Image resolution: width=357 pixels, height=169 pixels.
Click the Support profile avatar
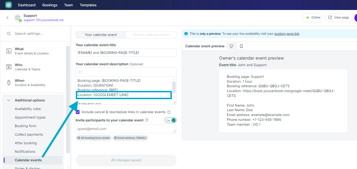(18, 18)
